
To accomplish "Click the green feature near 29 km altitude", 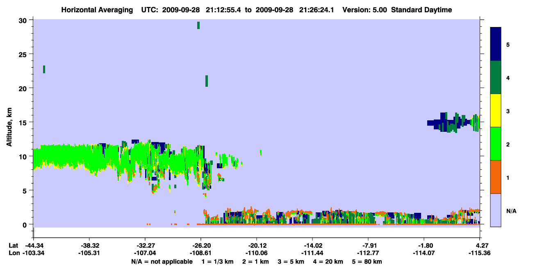I will click(x=198, y=25).
